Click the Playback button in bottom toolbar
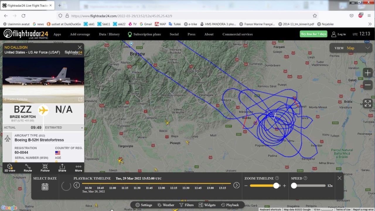This screenshot has height=211, width=375. pyautogui.click(x=230, y=205)
